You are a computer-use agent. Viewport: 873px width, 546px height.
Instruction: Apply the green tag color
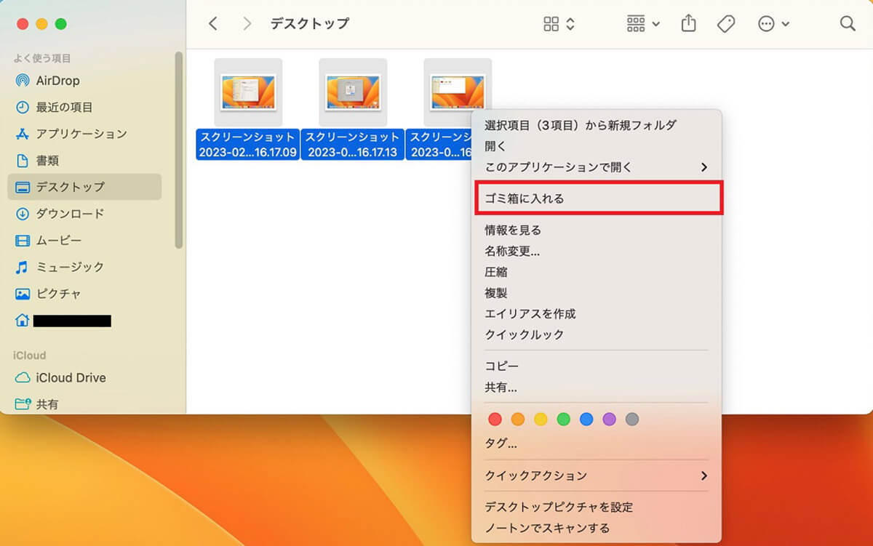coord(563,419)
